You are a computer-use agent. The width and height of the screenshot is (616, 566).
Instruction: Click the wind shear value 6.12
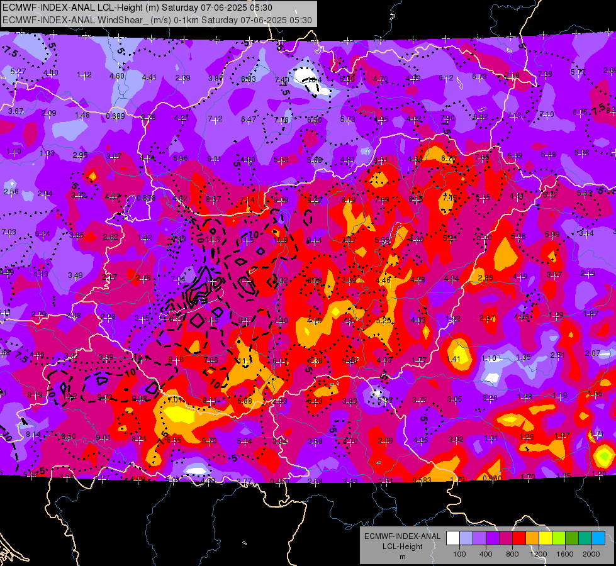[446, 78]
